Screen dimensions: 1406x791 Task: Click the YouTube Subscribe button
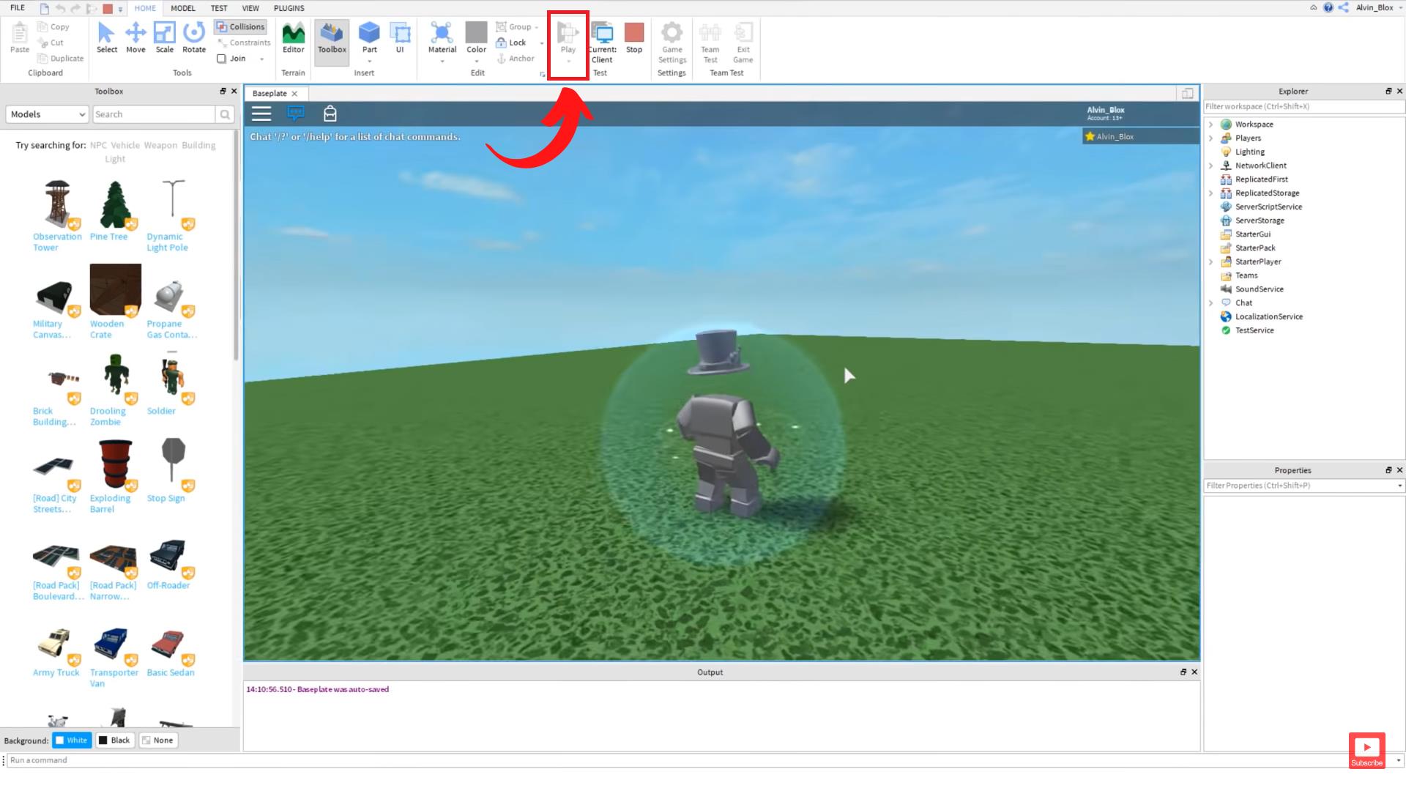coord(1366,751)
